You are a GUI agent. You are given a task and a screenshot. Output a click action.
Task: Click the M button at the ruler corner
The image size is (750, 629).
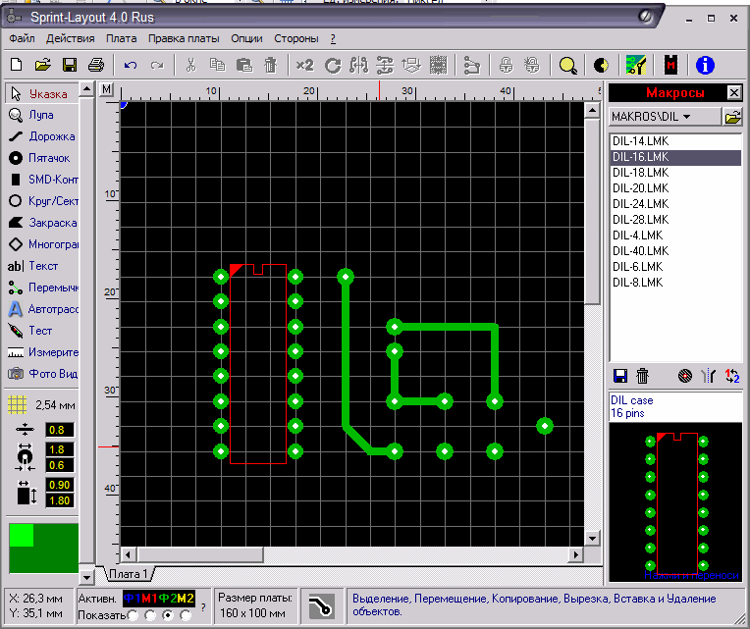coord(106,89)
